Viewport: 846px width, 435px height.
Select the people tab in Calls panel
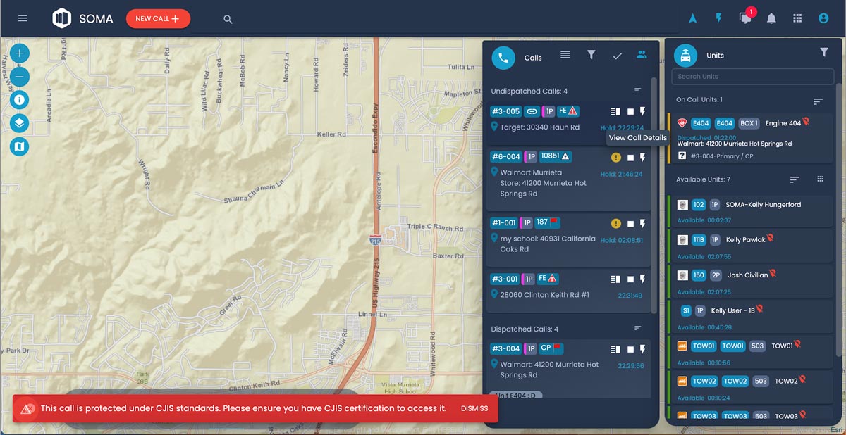[642, 54]
